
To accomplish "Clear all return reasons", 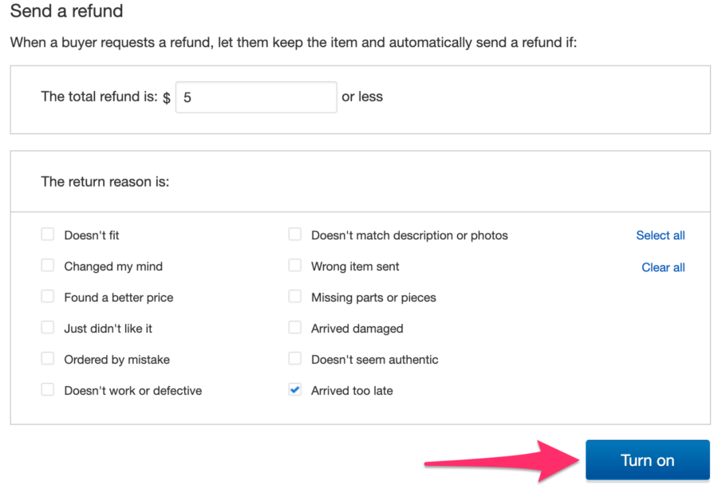I will [x=663, y=266].
